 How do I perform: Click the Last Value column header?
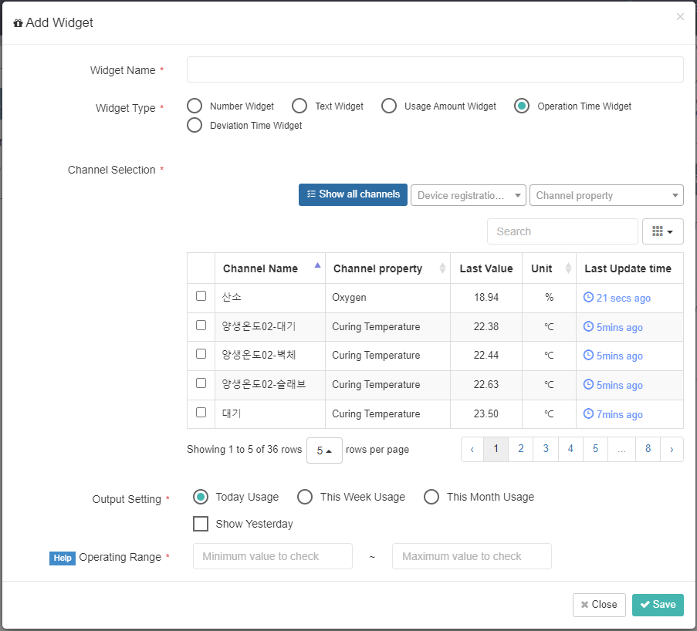coord(486,268)
